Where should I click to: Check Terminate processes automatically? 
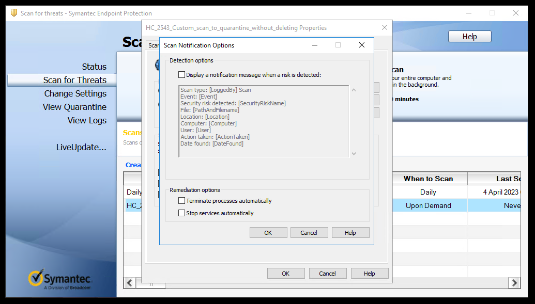[x=182, y=201]
